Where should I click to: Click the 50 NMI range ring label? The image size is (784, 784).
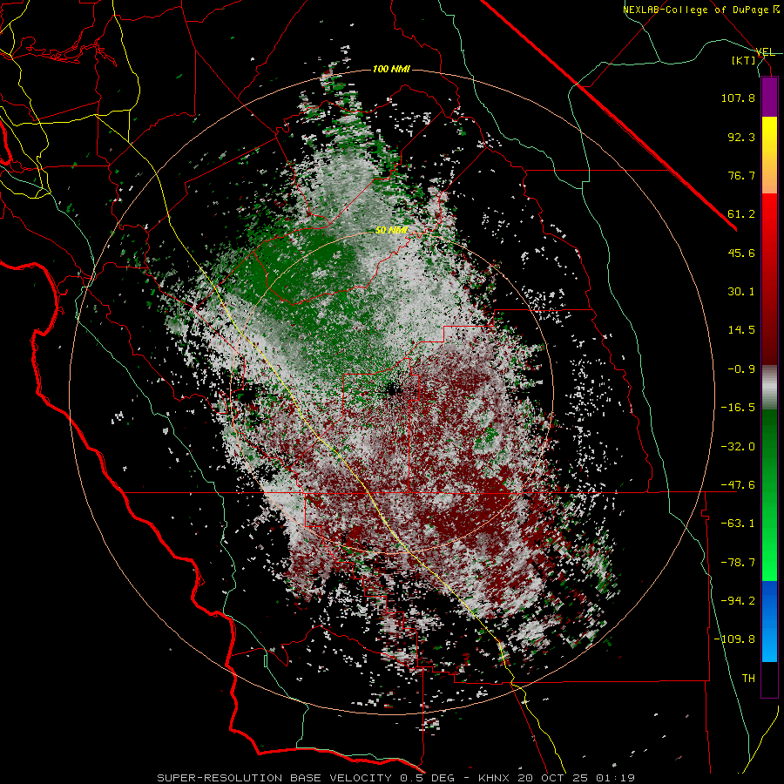(392, 231)
